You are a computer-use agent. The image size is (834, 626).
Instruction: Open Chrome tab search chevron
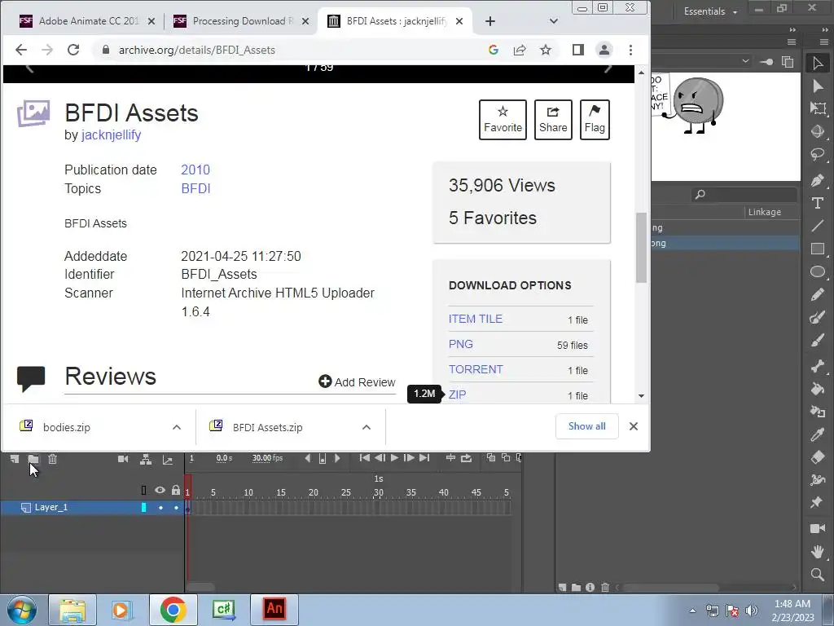coord(554,21)
